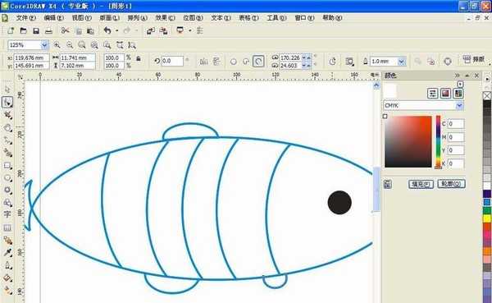Print the document
The height and width of the screenshot is (303, 492).
[48, 30]
